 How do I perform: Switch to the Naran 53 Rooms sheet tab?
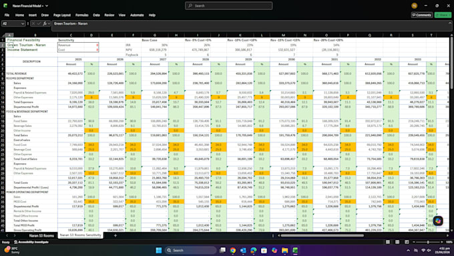(x=41, y=236)
